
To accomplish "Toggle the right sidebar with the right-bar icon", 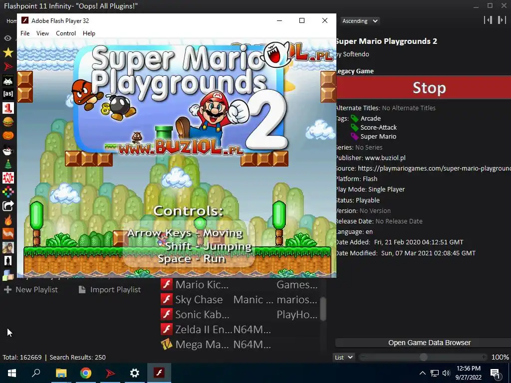I will 502,20.
